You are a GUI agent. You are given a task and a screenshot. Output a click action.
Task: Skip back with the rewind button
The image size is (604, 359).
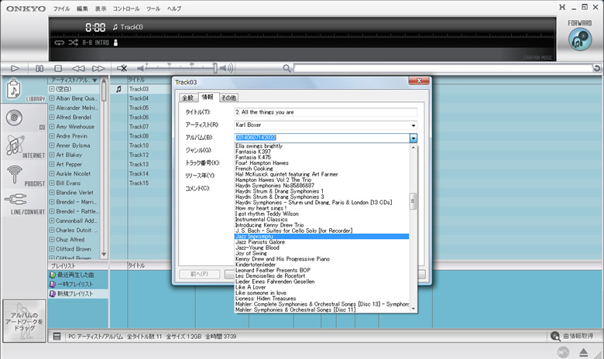pos(78,69)
